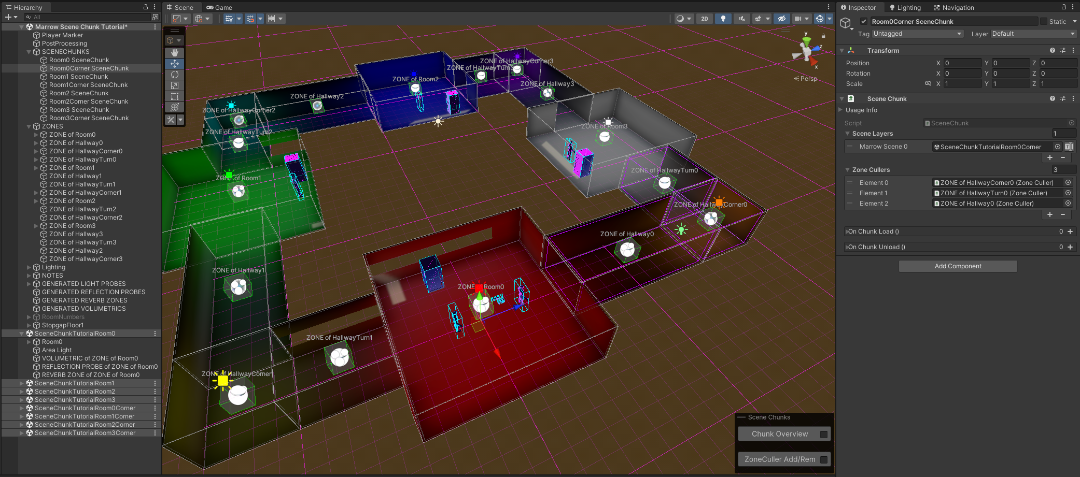
Task: Toggle scene audio mute button
Action: [742, 19]
